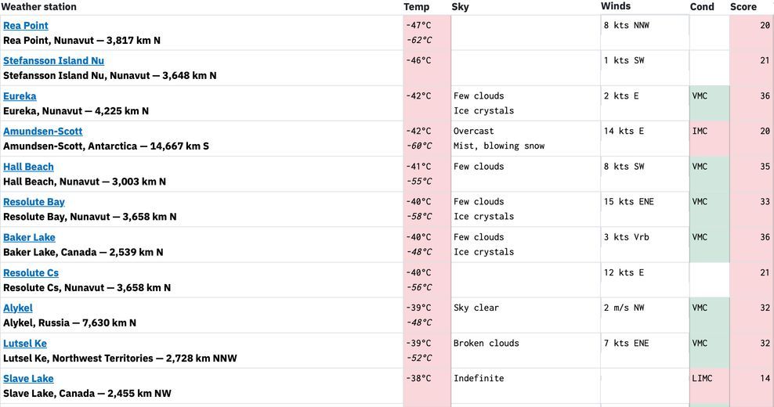Follow the Hall Beach link
The width and height of the screenshot is (774, 407).
pos(28,167)
